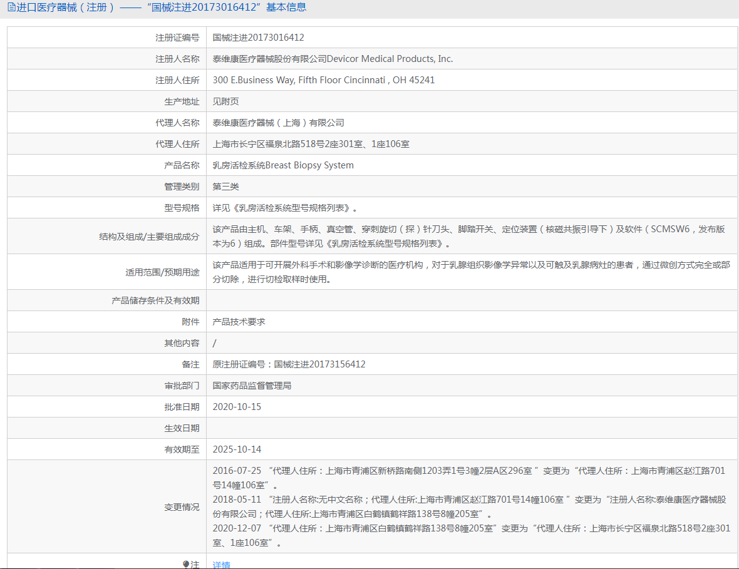The width and height of the screenshot is (739, 569).
Task: Click the small icon beside 注 at the bottom
Action: (x=186, y=564)
